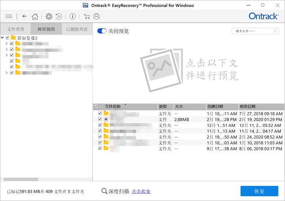The image size is (285, 201).
Task: Click in the file search field
Action: pos(255,31)
